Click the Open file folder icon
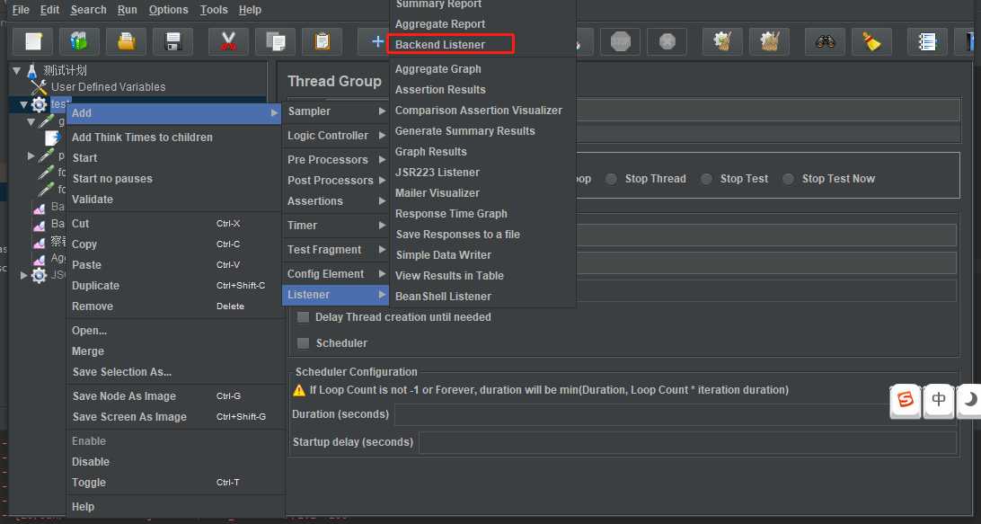 click(126, 42)
